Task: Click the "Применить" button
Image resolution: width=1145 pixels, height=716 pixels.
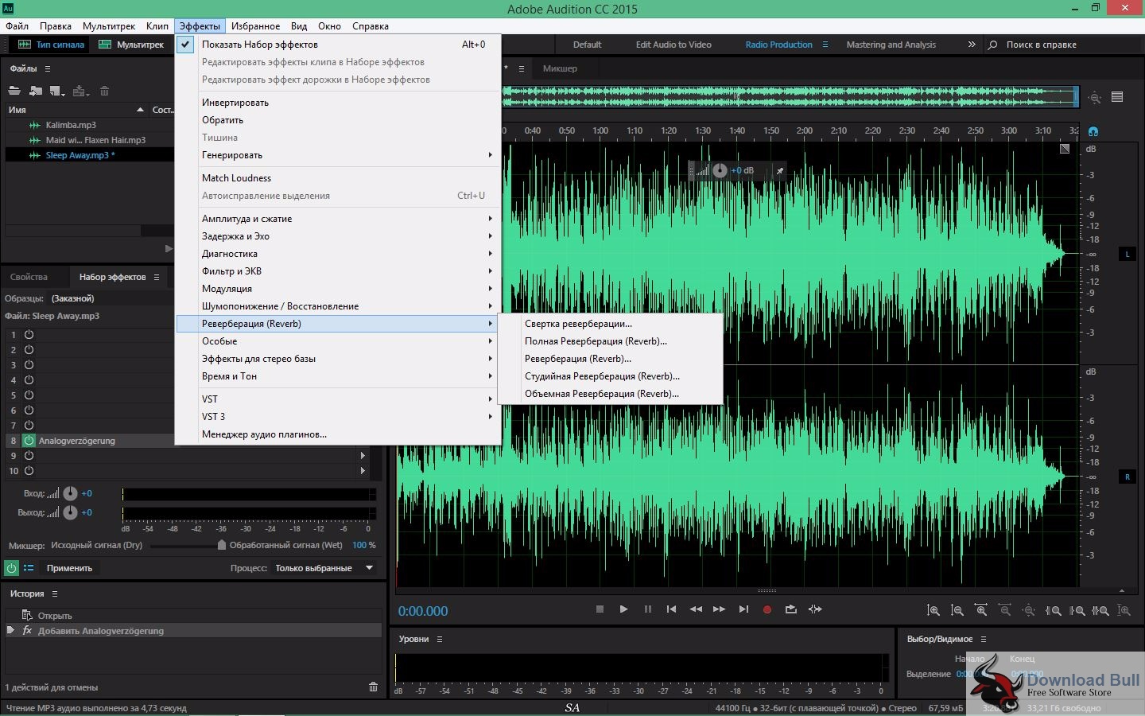Action: click(x=69, y=568)
